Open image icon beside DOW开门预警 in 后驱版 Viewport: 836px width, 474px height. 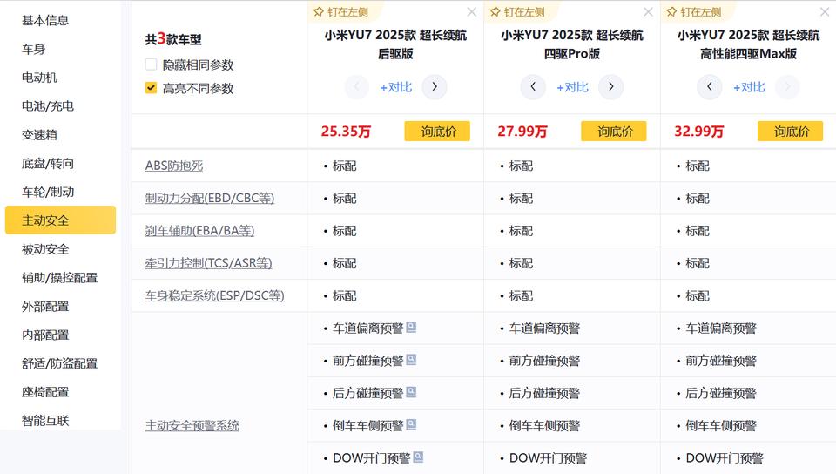pos(418,457)
